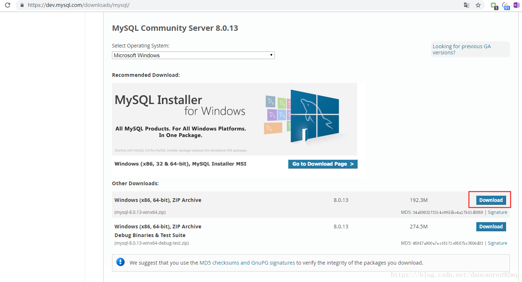Viewport: 522px width, 282px height.
Task: Download the Debug Binaries & Test Suite ZIP
Action: click(x=491, y=227)
